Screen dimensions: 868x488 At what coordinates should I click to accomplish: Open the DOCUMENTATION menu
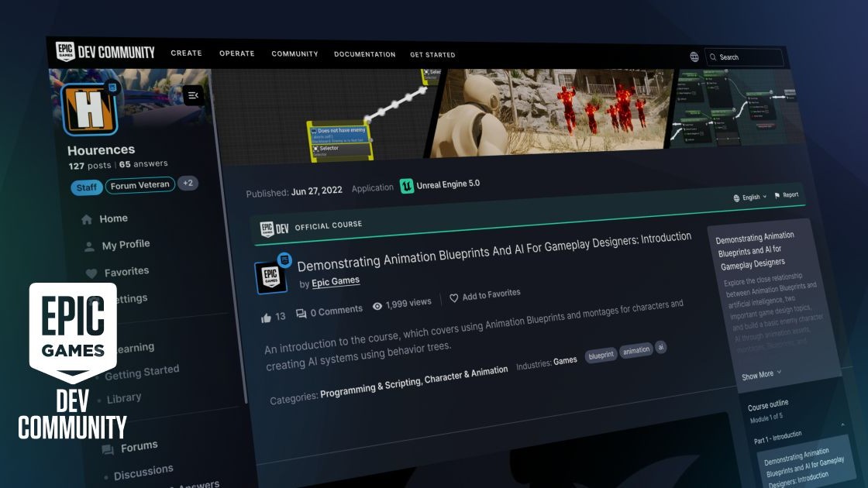point(364,54)
